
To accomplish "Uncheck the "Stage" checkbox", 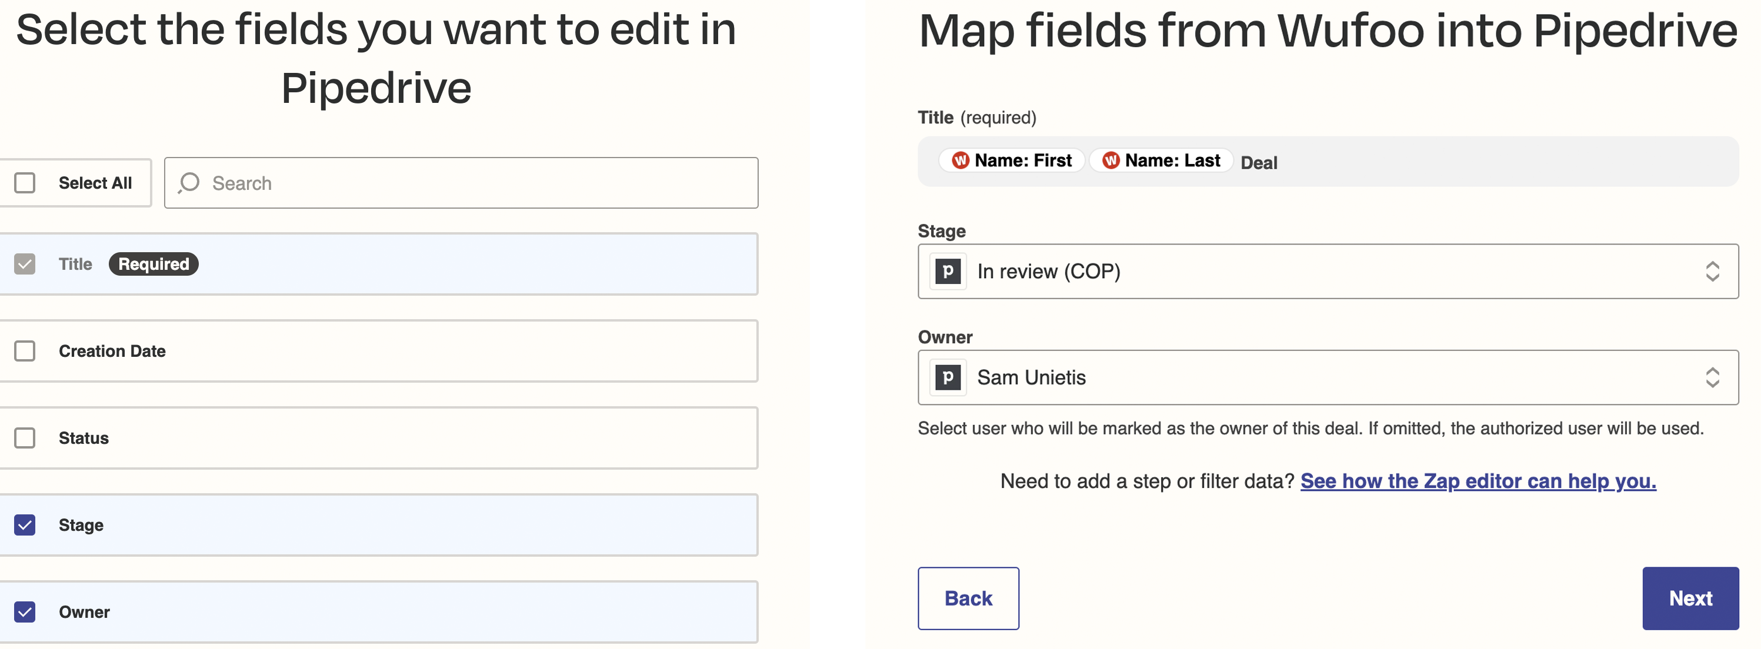I will coord(25,524).
